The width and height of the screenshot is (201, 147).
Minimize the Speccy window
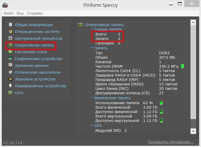171,5
